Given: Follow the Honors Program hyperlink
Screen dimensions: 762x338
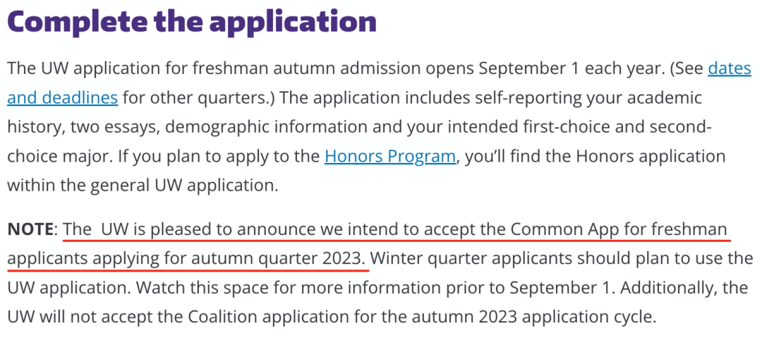Looking at the screenshot, I should click(389, 156).
